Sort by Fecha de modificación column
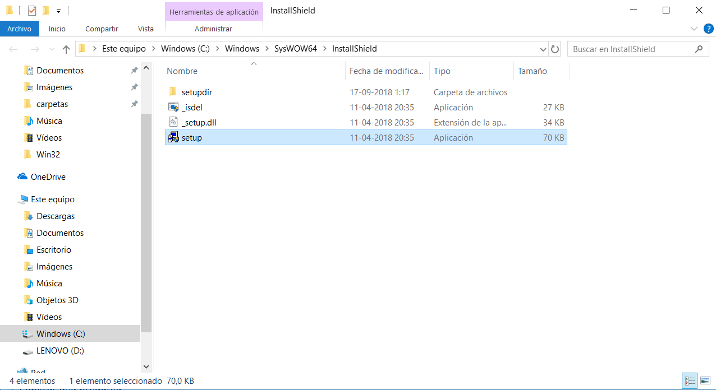Viewport: 716px width, 390px height. point(387,71)
